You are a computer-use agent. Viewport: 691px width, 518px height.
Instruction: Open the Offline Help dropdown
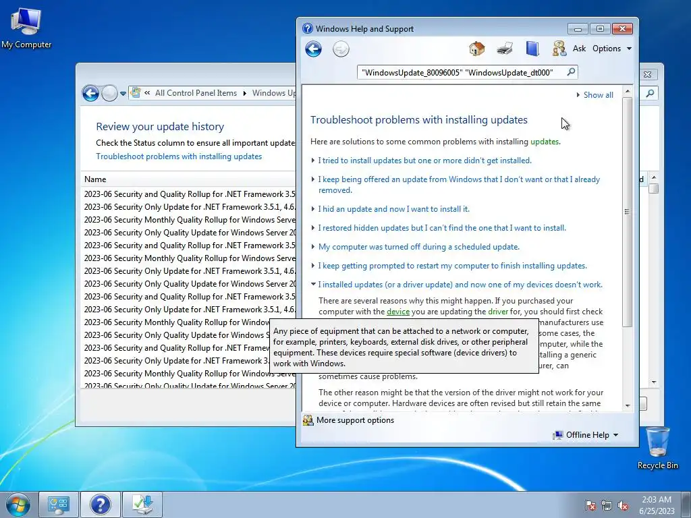(x=586, y=435)
